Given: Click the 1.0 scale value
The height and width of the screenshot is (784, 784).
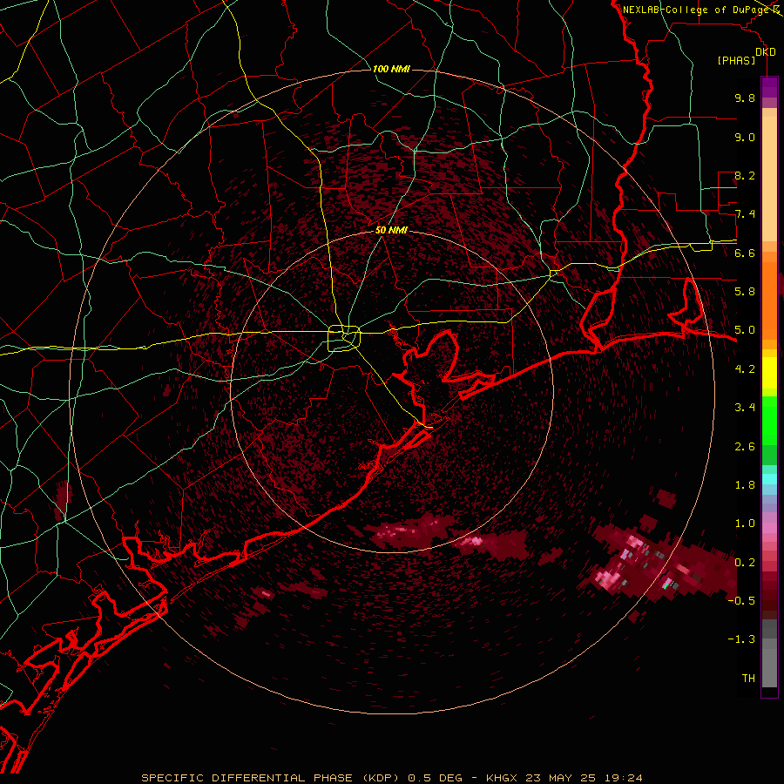Looking at the screenshot, I should point(745,523).
